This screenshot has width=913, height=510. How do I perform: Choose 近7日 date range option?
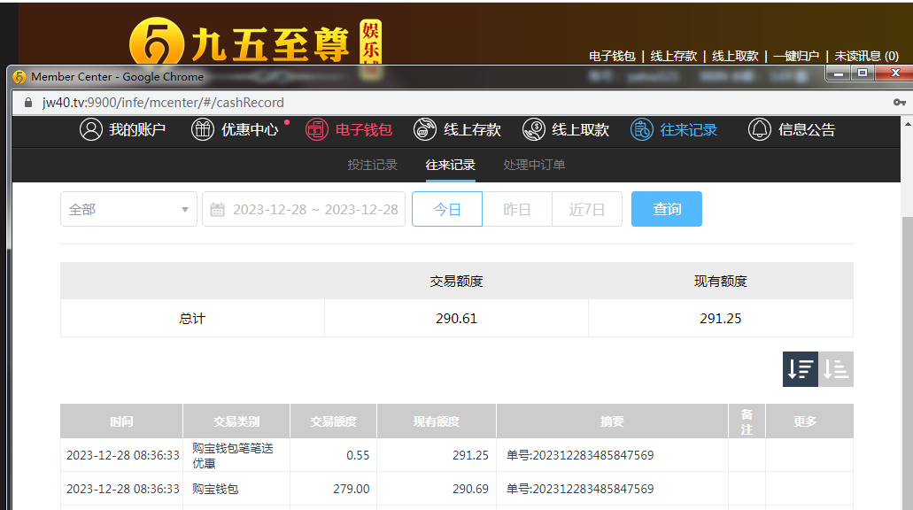coord(586,210)
